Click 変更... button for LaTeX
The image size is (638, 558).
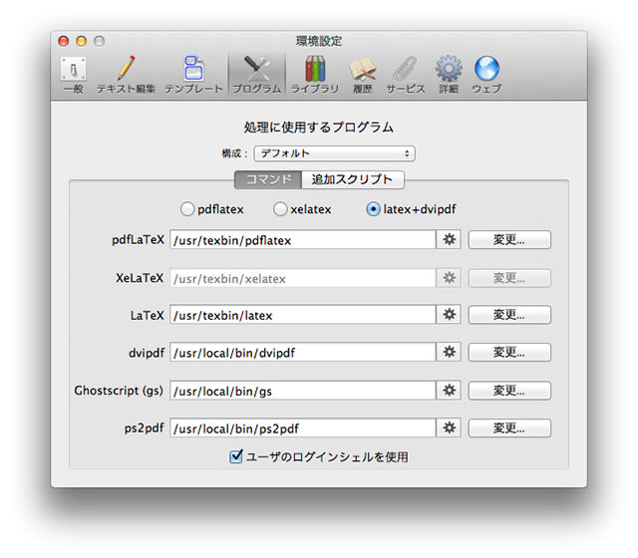(509, 315)
